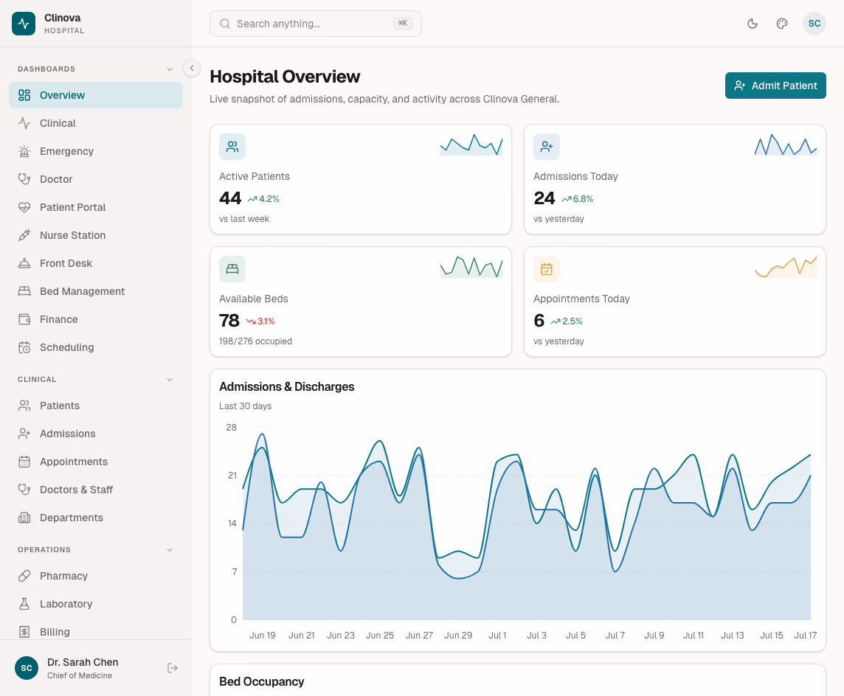Open the theme palette icon in header
This screenshot has width=844, height=696.
point(782,24)
